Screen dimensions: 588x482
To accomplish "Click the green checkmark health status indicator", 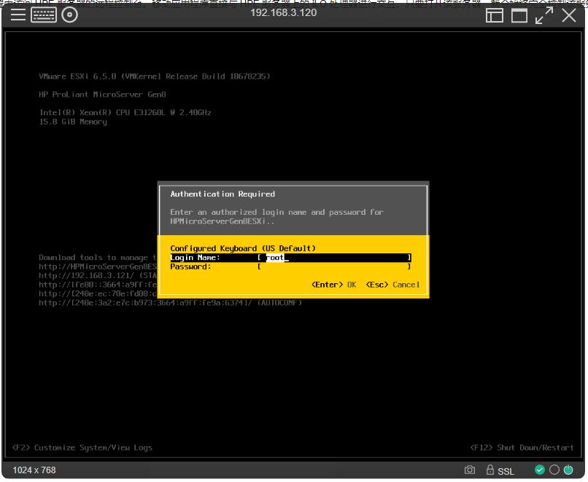I will point(540,470).
